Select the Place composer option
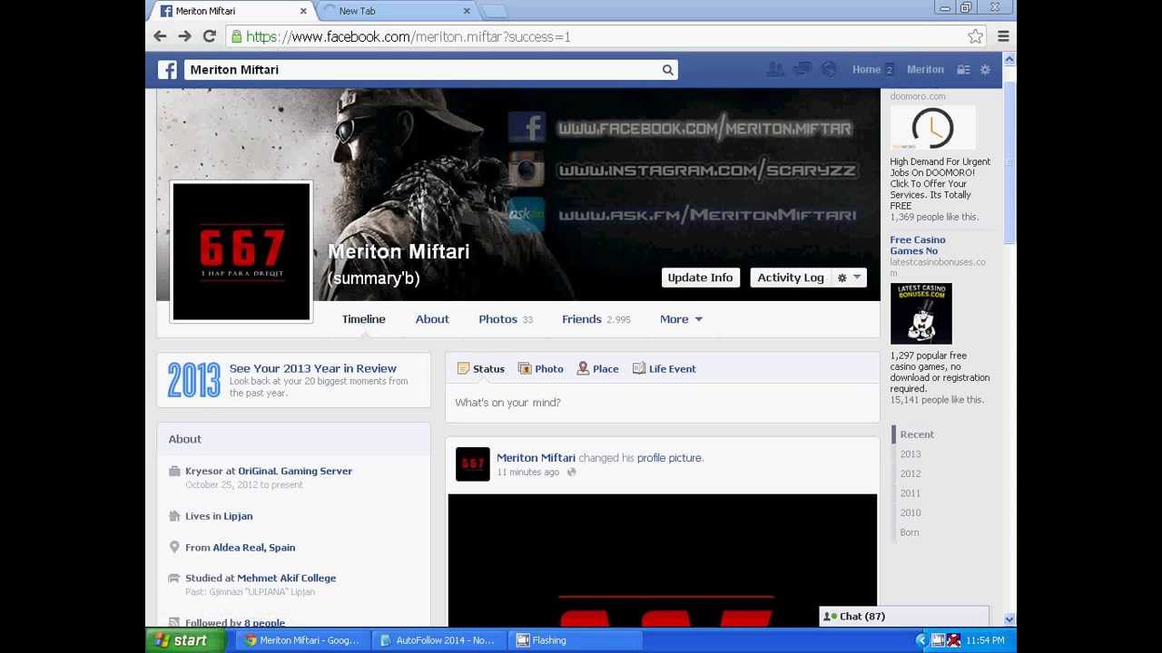 (598, 369)
